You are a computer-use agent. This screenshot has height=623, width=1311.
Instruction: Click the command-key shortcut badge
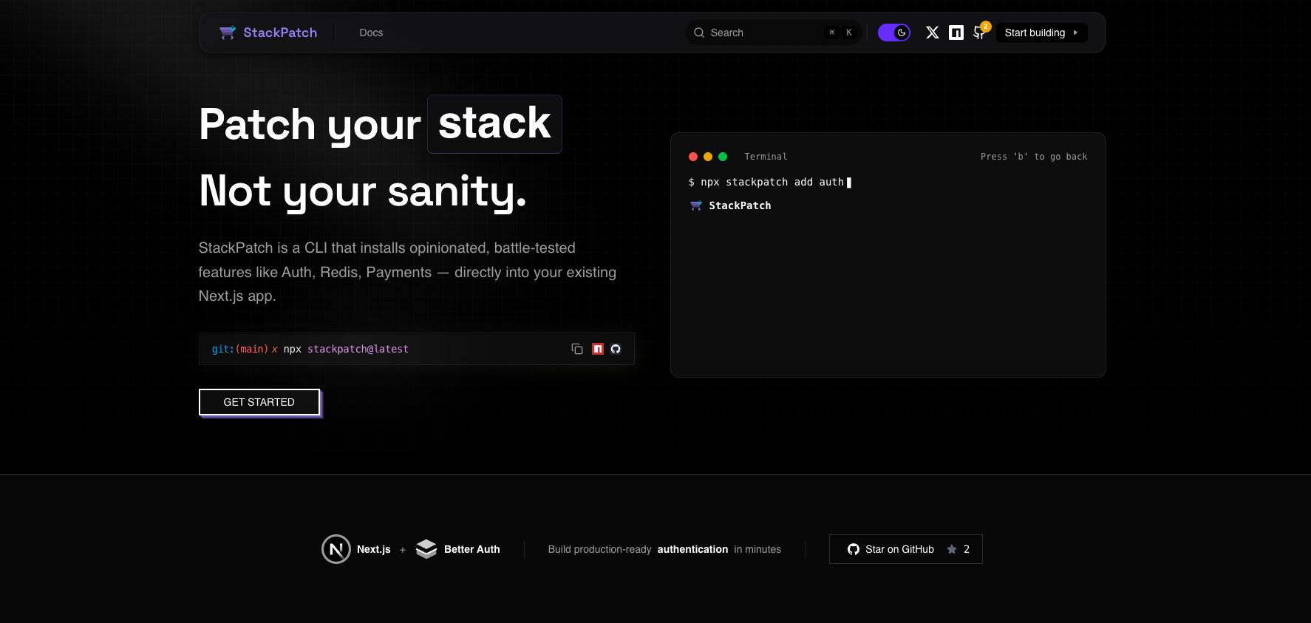(x=832, y=33)
